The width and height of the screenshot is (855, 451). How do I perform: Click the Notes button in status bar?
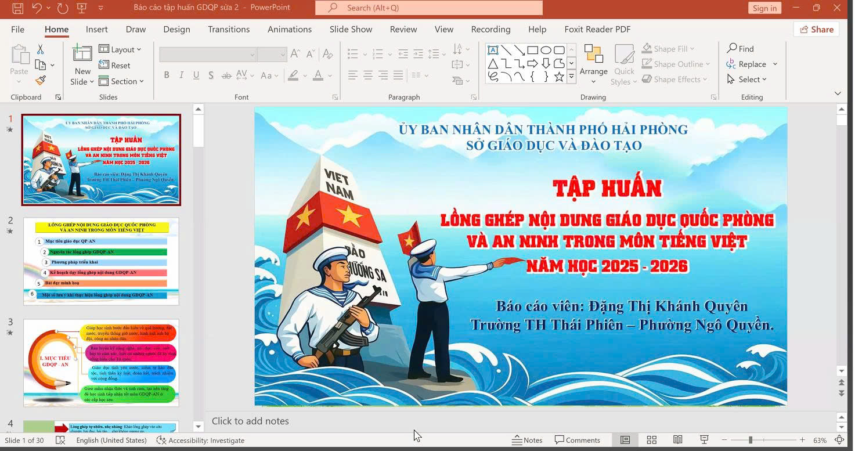(x=527, y=440)
